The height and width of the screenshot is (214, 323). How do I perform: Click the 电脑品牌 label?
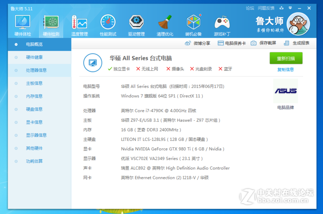285,107
